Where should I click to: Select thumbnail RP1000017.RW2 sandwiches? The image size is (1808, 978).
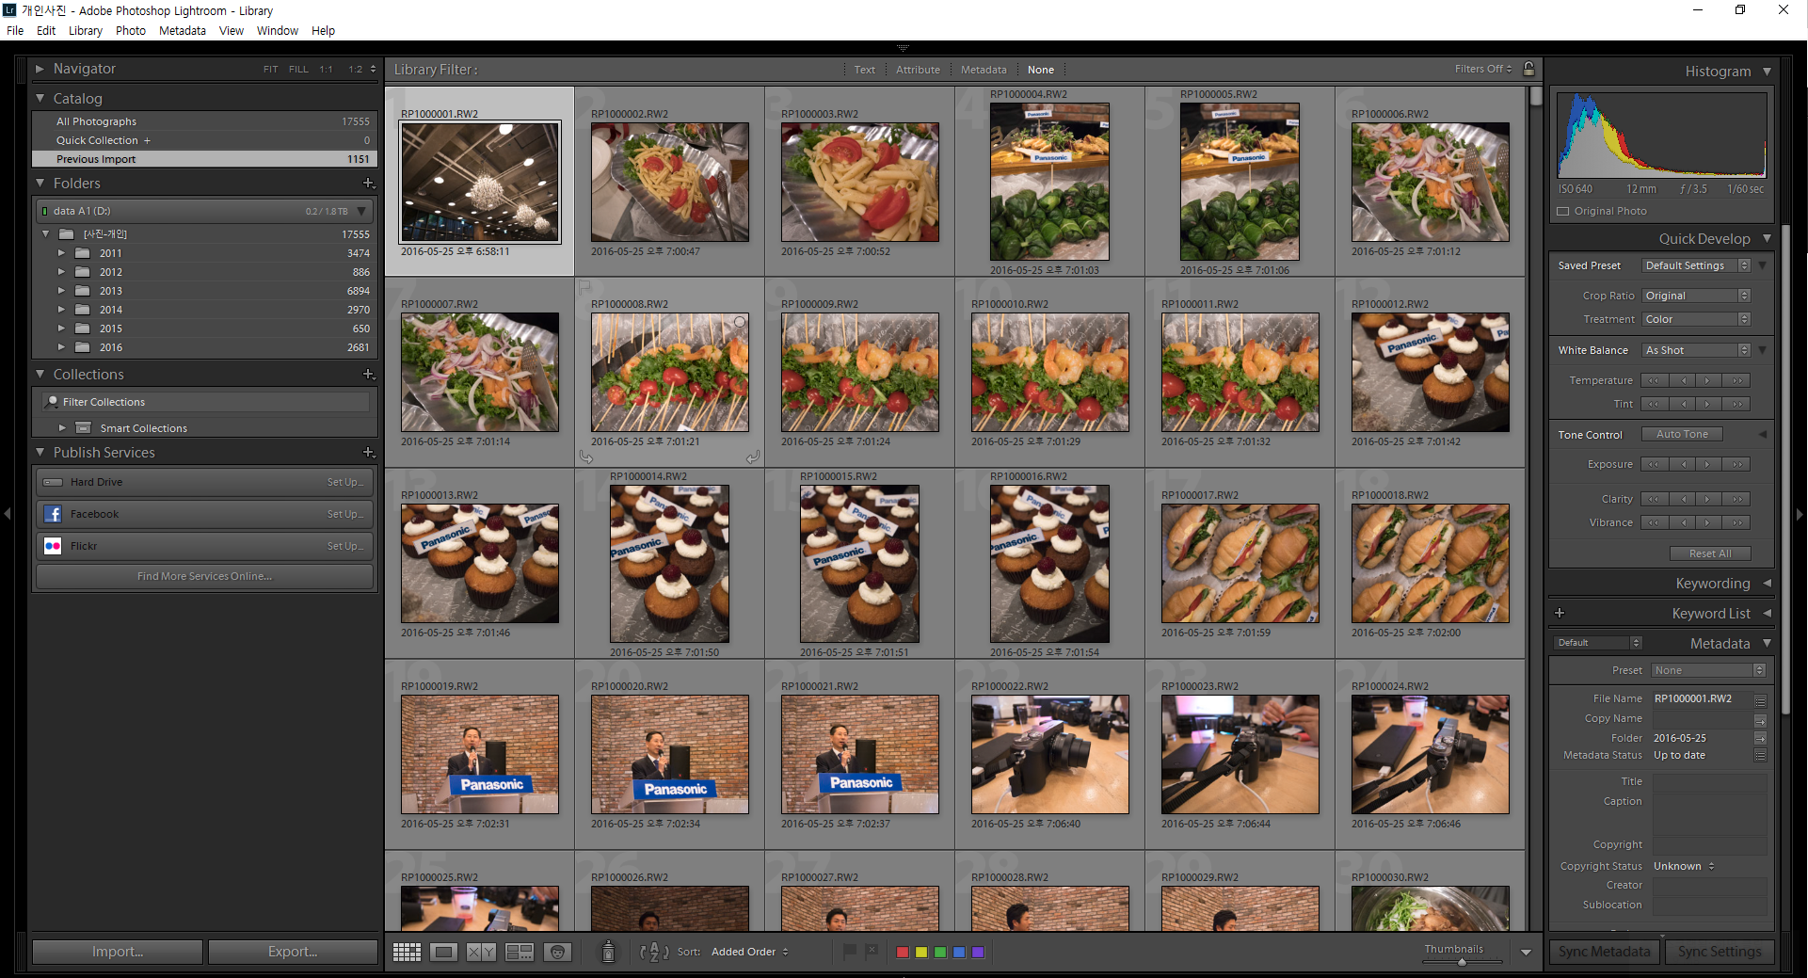coord(1240,563)
